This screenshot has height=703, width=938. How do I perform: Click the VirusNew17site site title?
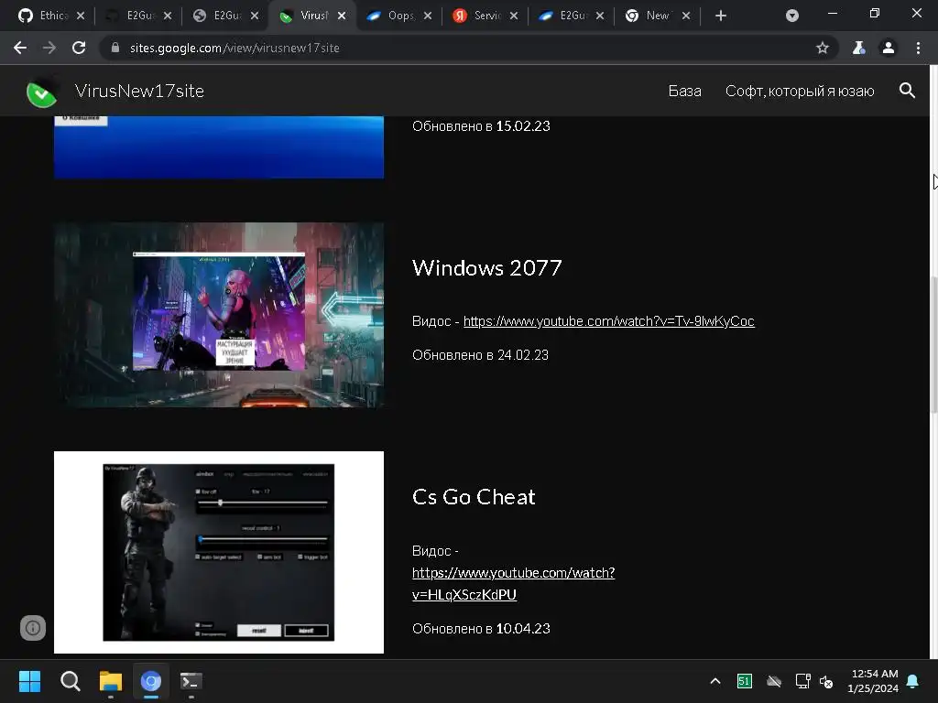(139, 91)
